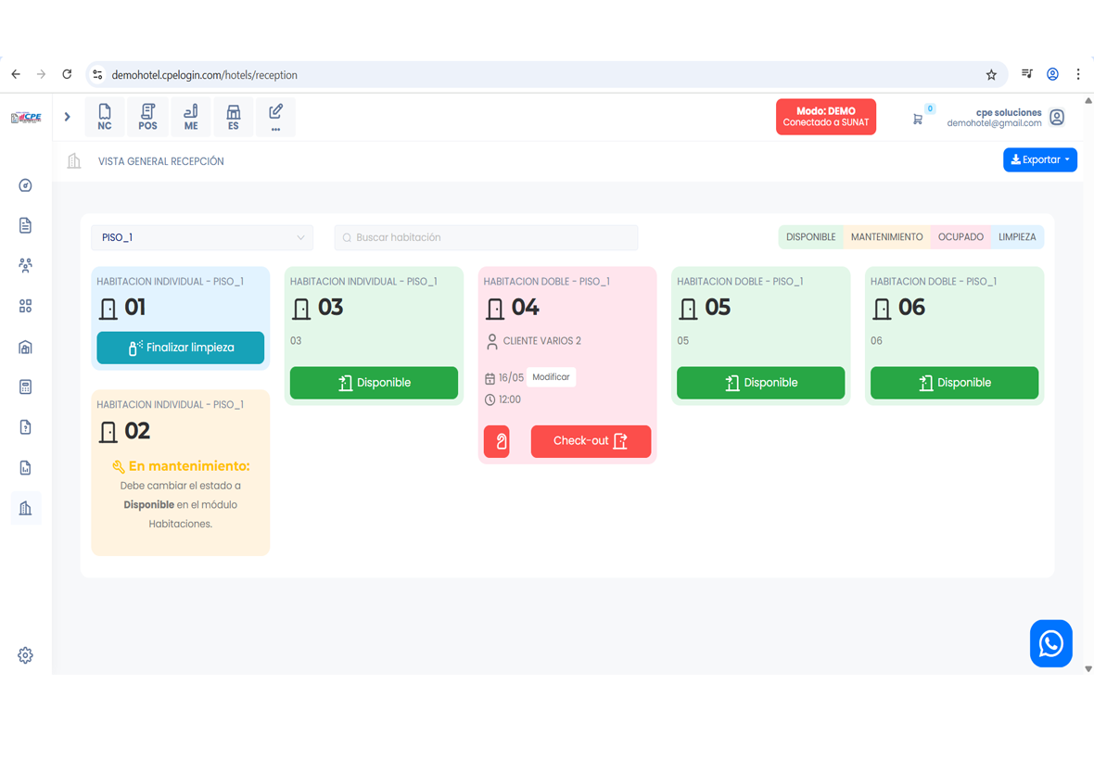Open the PISO_1 floor dropdown
This screenshot has height=773, width=1094.
click(202, 237)
